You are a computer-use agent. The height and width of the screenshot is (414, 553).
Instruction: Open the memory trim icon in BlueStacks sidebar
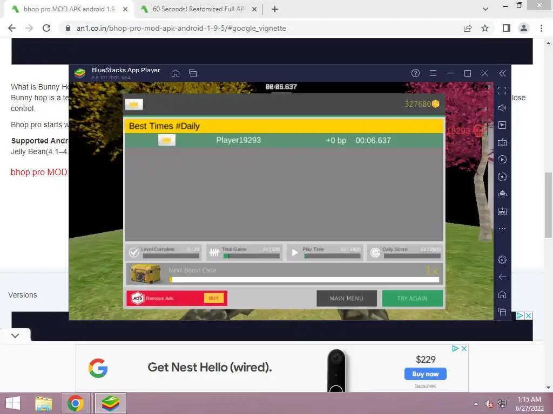click(502, 194)
